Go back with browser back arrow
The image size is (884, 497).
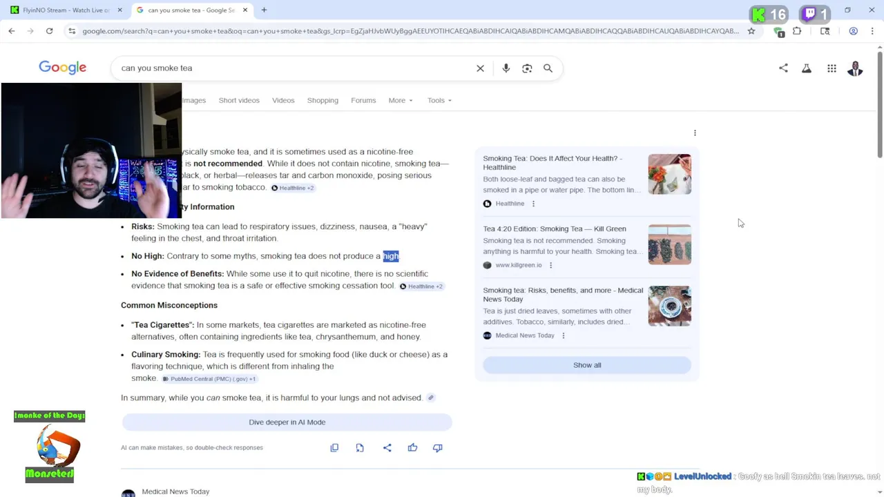point(12,31)
